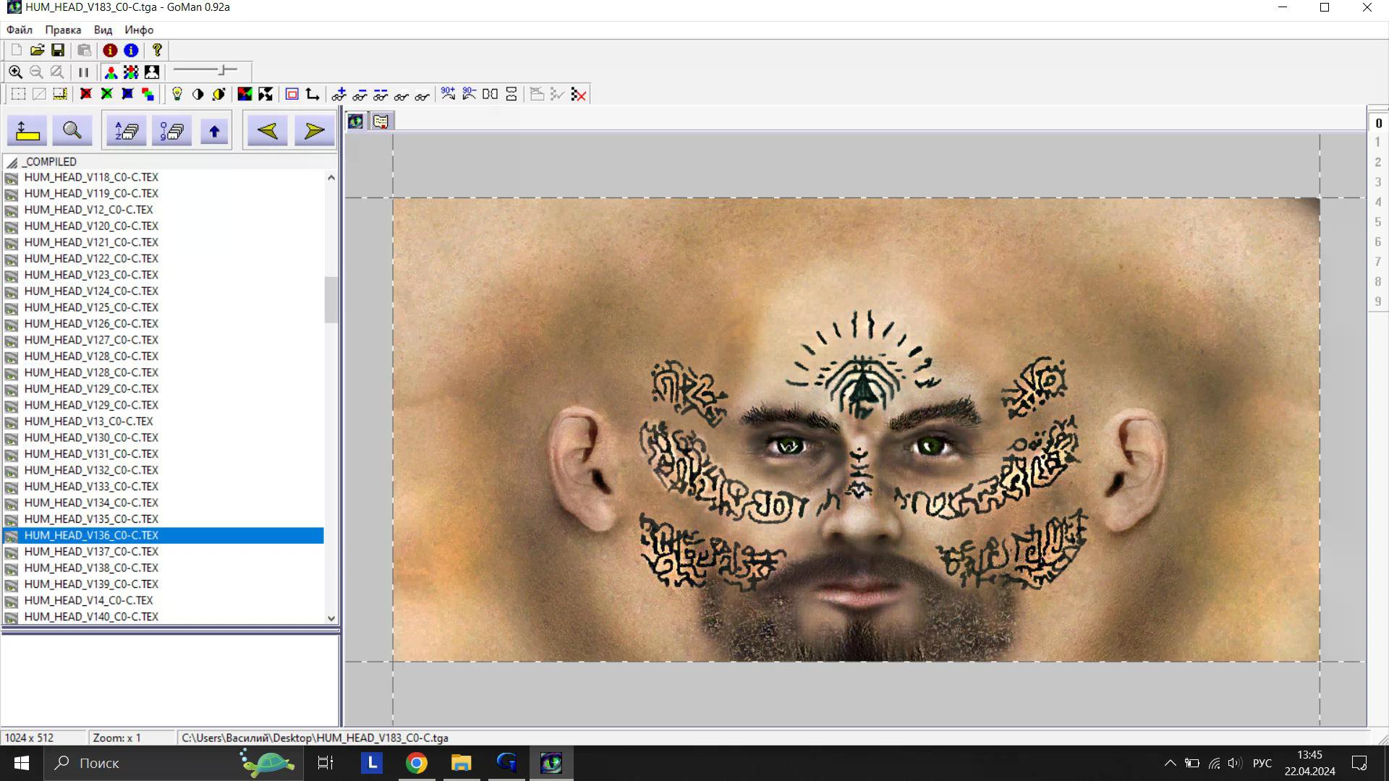Click the open file folder icon

point(37,50)
